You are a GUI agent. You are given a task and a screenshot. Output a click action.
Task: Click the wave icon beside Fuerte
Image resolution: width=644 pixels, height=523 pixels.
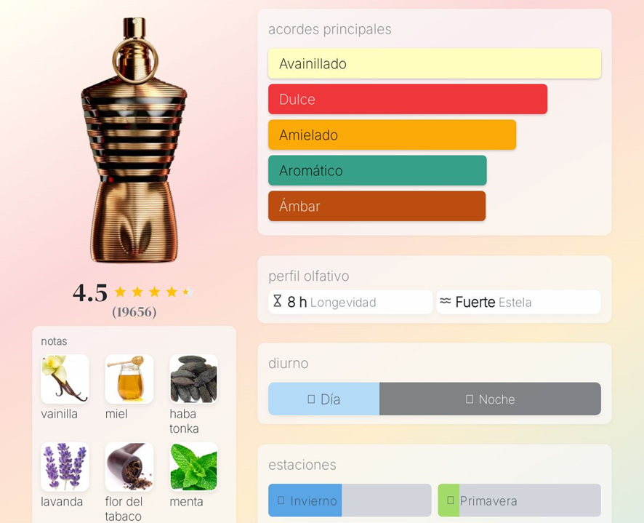click(446, 301)
